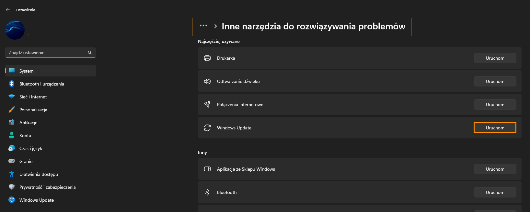Click the Personalizacja paintbrush icon
Viewport: 530px width, 212px height.
12,109
